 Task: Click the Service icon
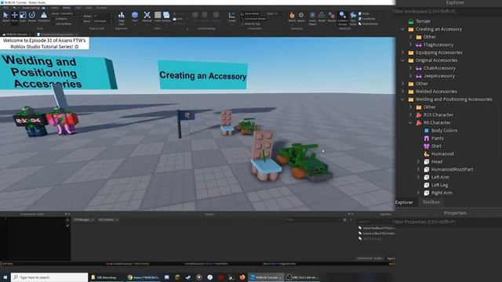[x=332, y=16]
